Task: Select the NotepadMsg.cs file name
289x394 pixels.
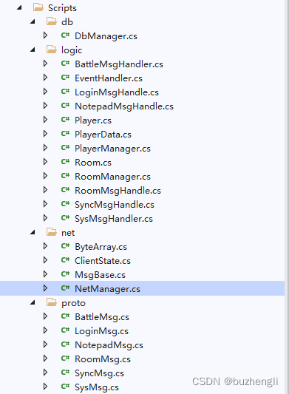Action: click(109, 345)
